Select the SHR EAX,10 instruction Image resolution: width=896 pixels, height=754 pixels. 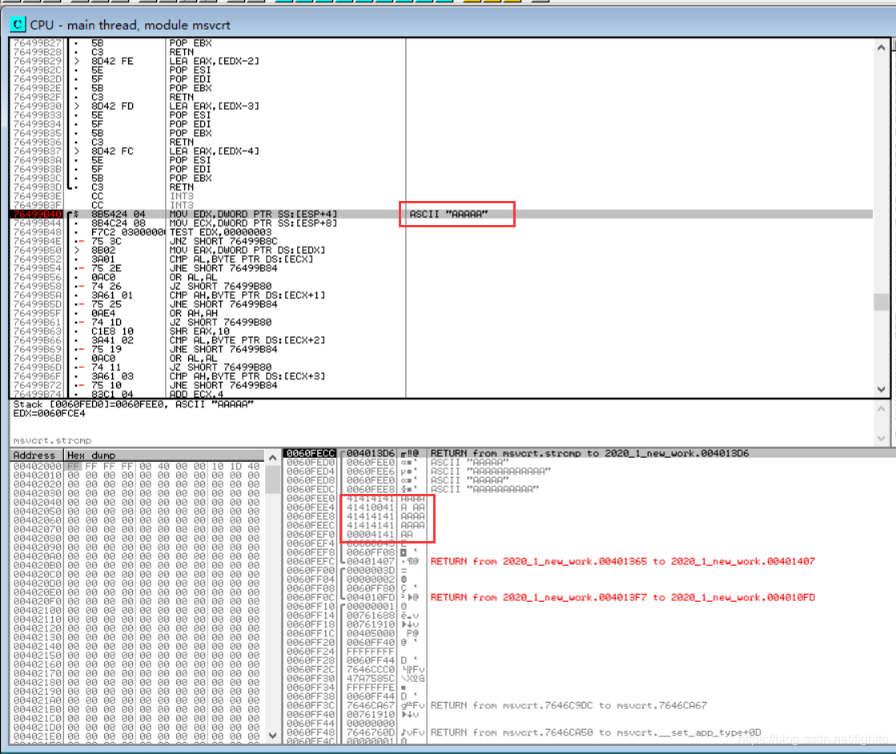click(199, 331)
